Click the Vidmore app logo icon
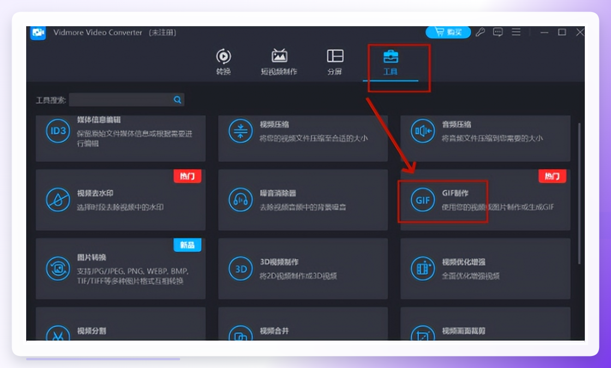Screen dimensions: 611x368 38,33
